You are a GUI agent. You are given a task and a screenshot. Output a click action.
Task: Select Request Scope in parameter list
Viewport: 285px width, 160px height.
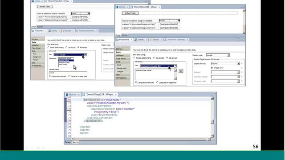tap(64, 62)
